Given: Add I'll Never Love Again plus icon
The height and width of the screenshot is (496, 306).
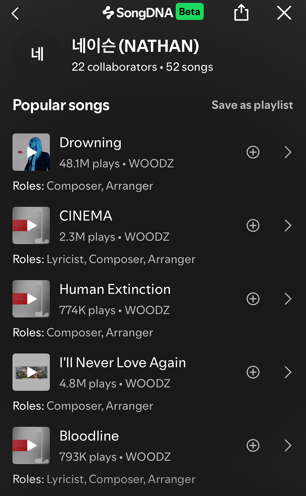Looking at the screenshot, I should 253,372.
